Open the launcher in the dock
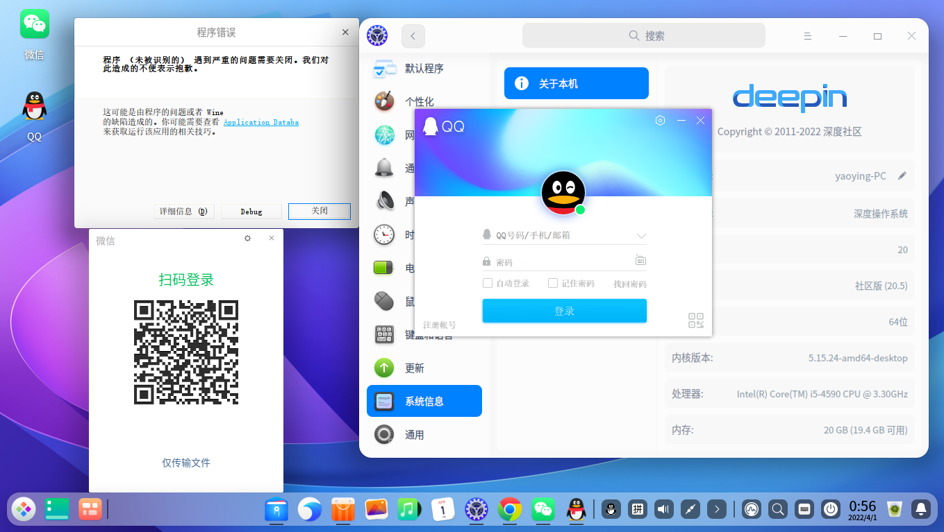 point(24,509)
